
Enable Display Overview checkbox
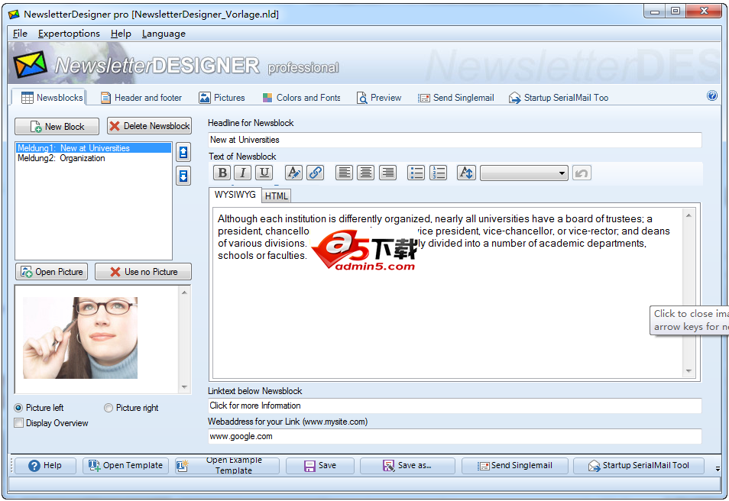(x=18, y=423)
